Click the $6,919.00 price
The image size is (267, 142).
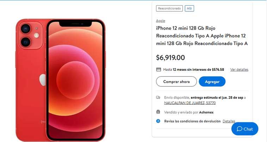click(x=170, y=57)
